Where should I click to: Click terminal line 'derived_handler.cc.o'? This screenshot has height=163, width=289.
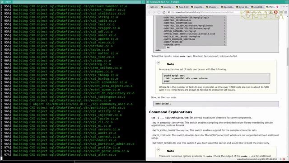[x=64, y=6]
